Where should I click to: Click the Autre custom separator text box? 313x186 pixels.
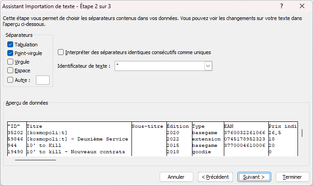pyautogui.click(x=42, y=80)
